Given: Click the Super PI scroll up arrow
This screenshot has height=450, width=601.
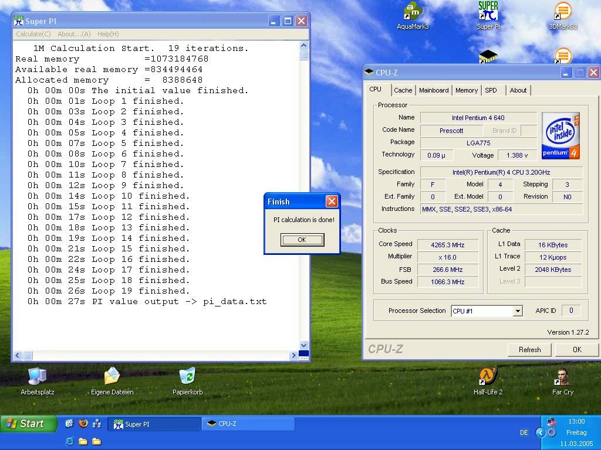Looking at the screenshot, I should click(303, 46).
